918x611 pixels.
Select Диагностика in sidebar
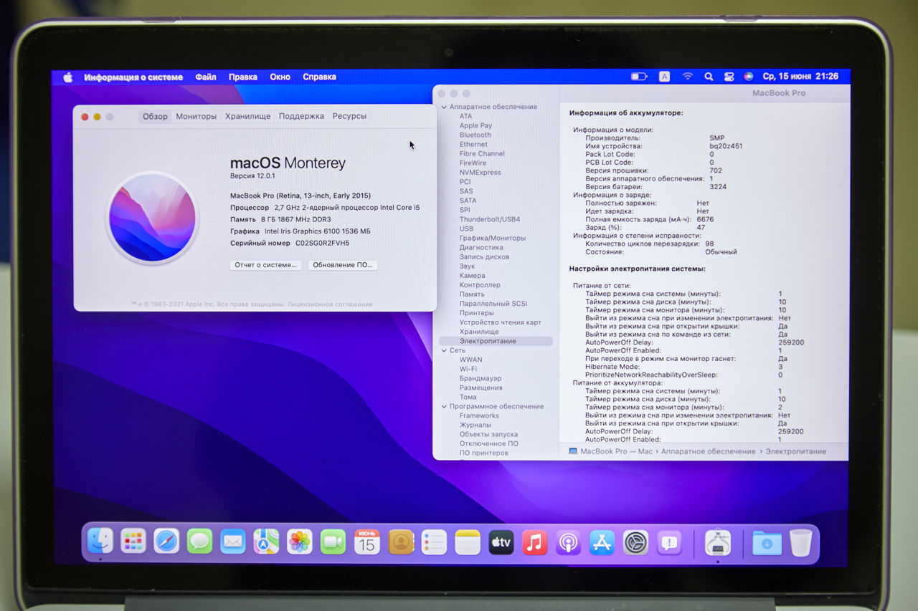tap(481, 247)
